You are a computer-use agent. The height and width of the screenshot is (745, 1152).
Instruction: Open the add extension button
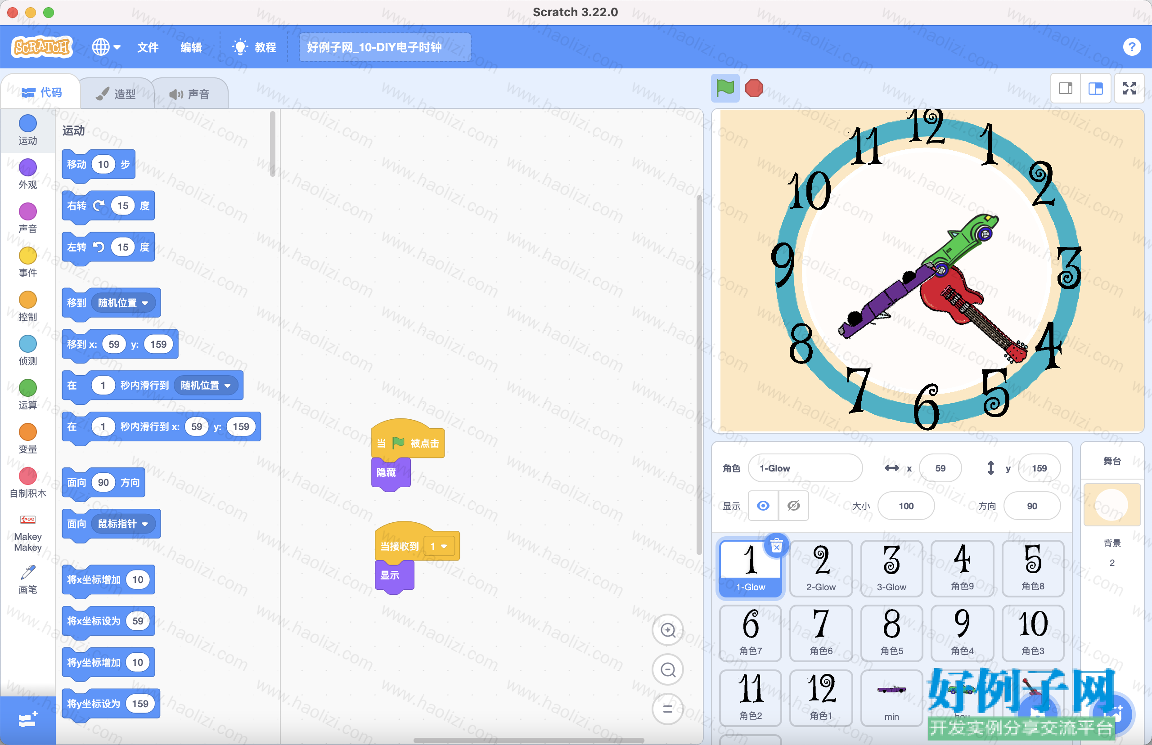point(27,720)
